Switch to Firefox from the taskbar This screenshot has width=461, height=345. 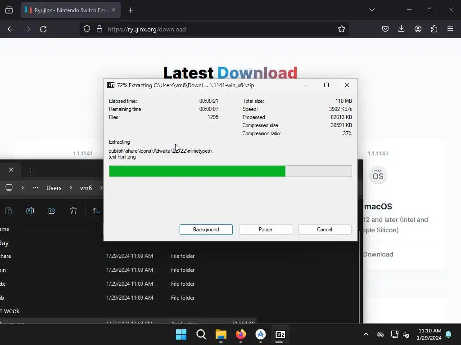241,334
